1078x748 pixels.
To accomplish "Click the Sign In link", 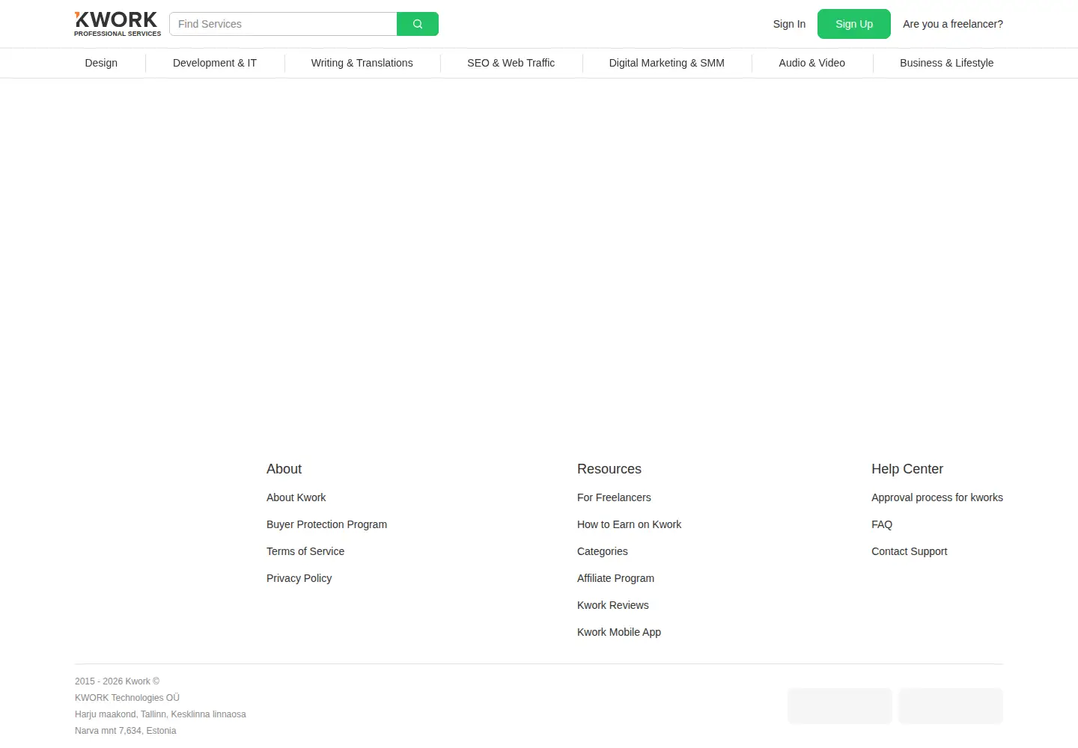I will click(x=789, y=24).
